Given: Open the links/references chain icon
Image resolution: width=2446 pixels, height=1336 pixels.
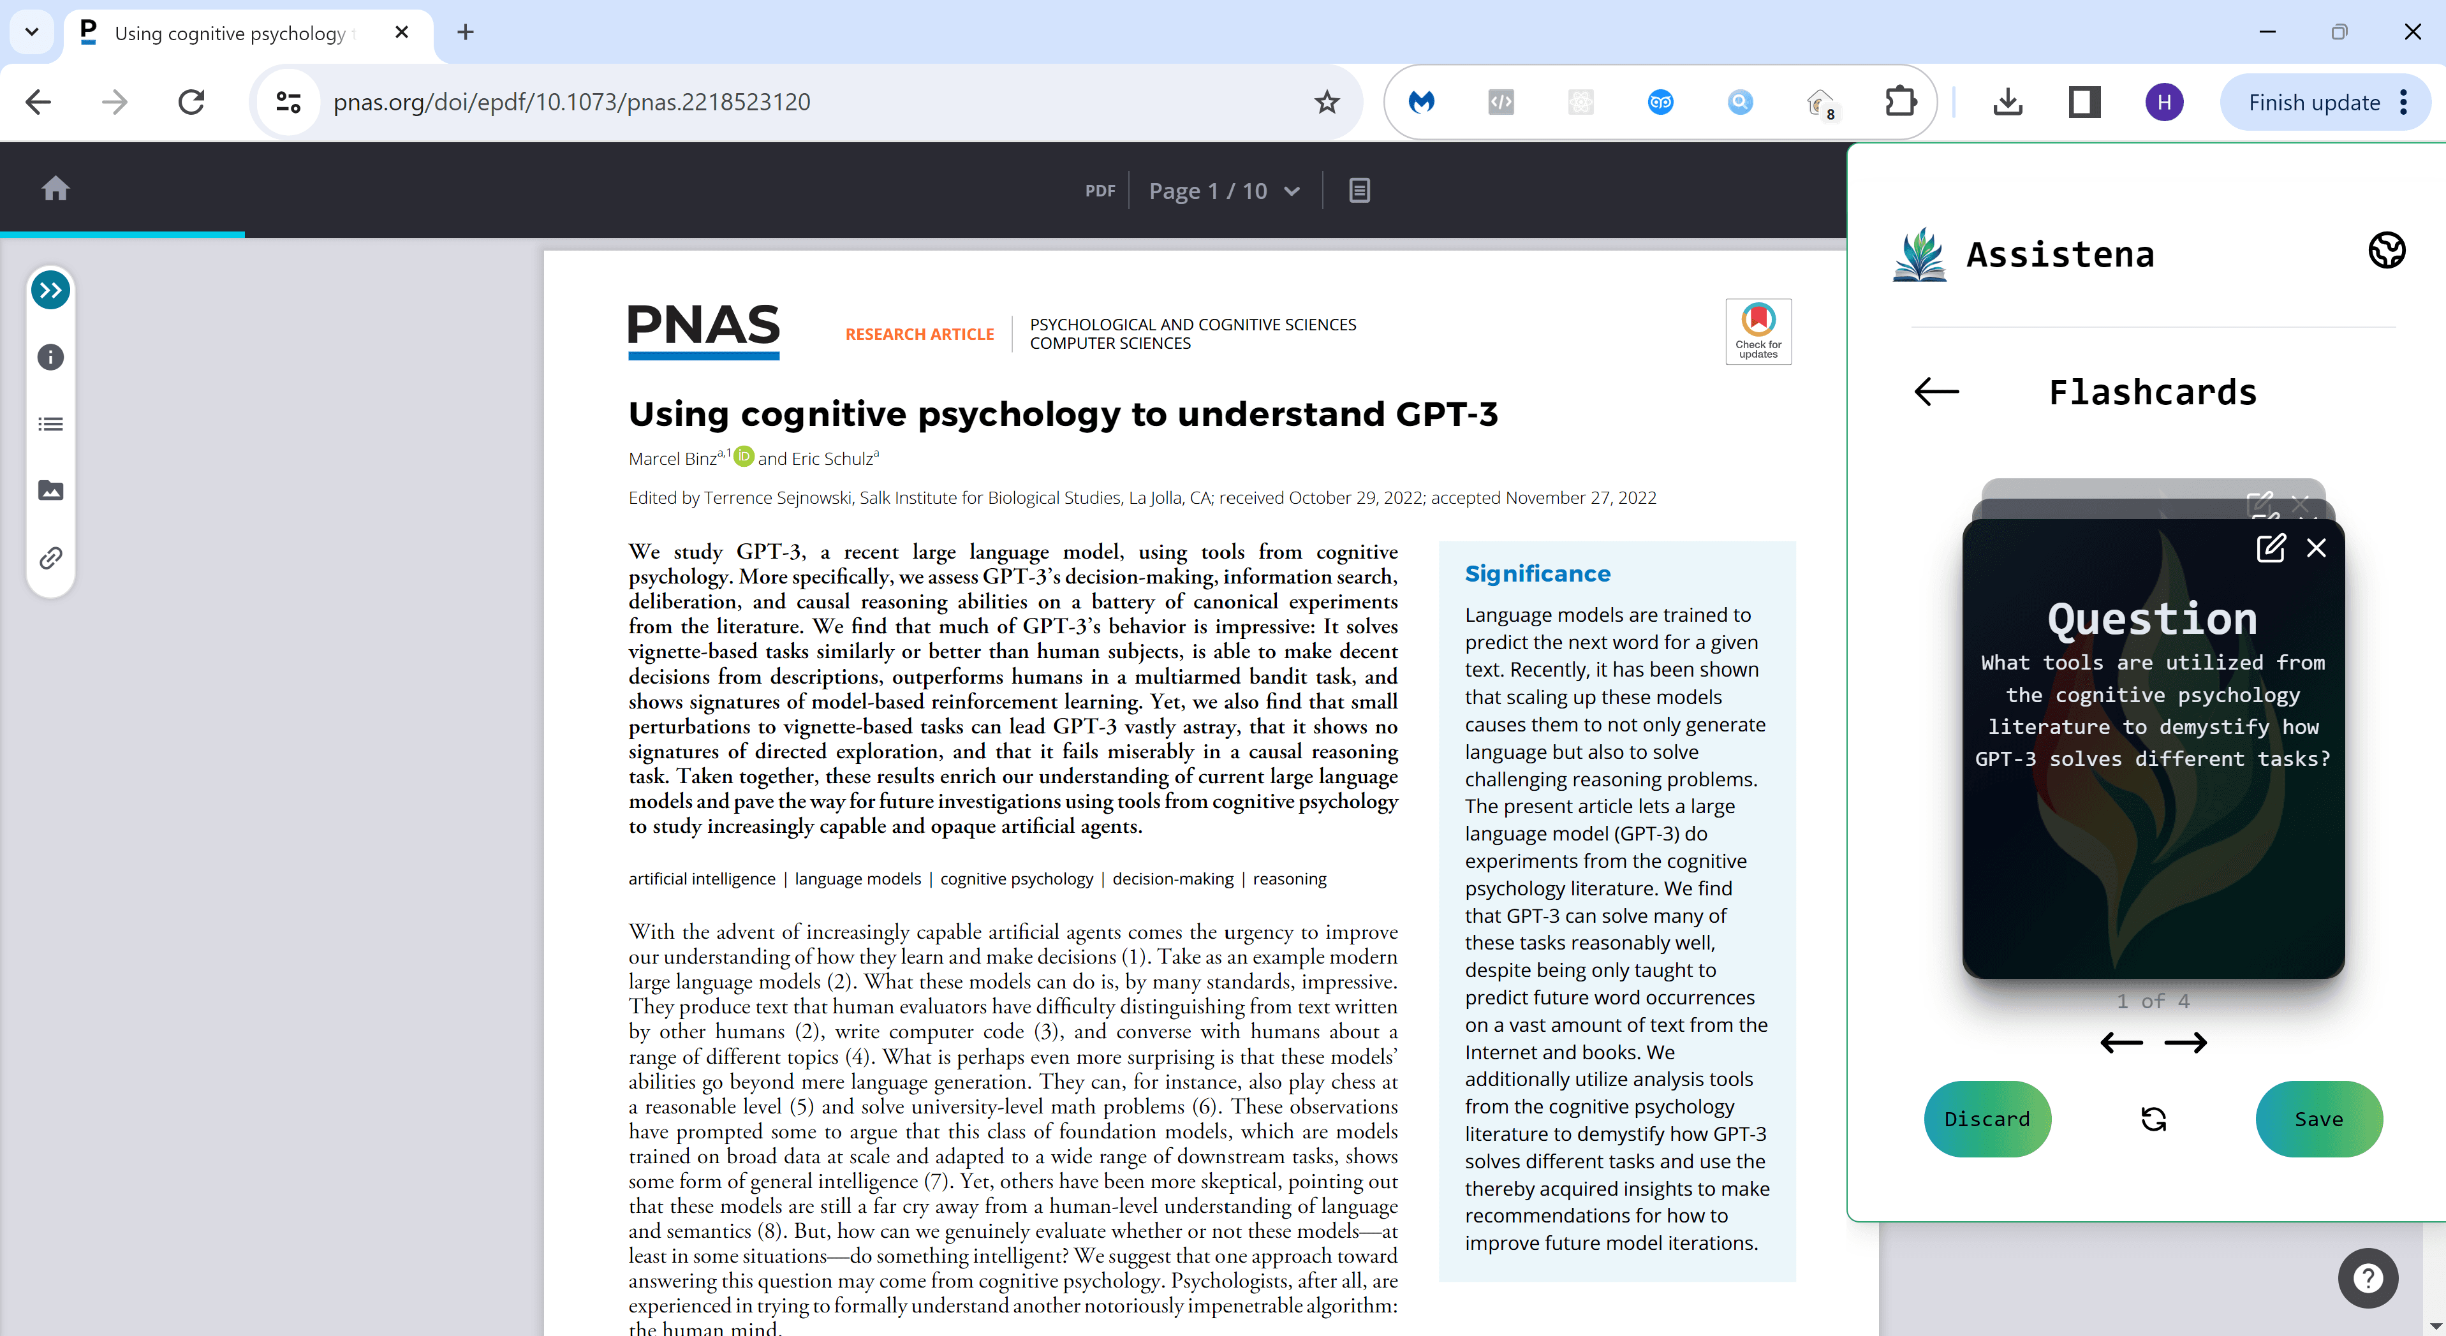Looking at the screenshot, I should [50, 557].
